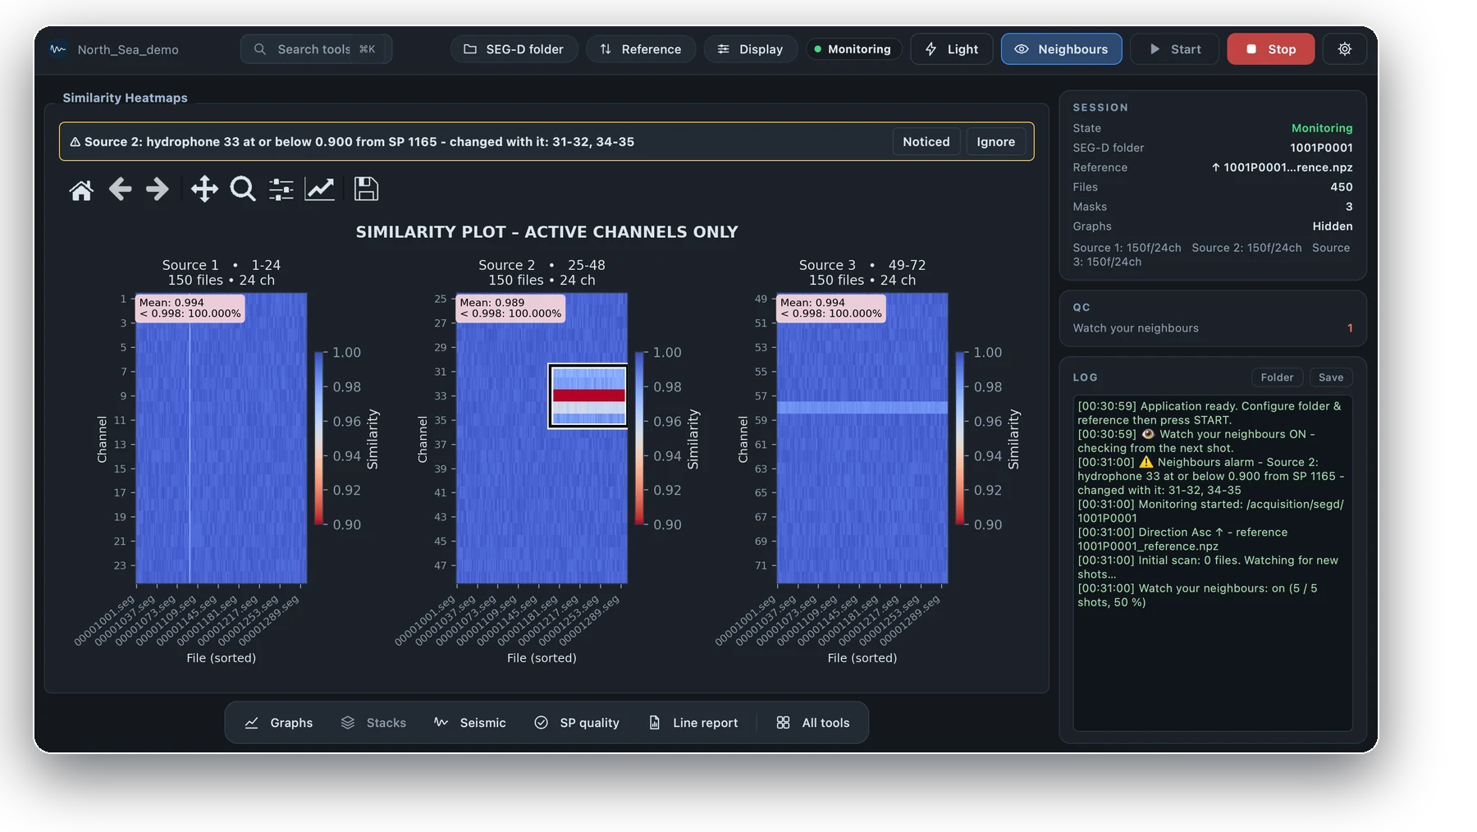Click the Source 1 similarity colorbar
1477x832 pixels.
pos(318,438)
